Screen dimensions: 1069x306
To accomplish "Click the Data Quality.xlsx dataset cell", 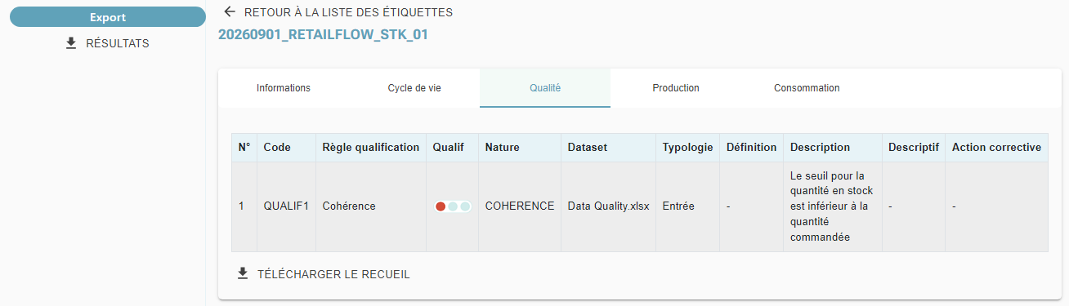I will click(609, 206).
